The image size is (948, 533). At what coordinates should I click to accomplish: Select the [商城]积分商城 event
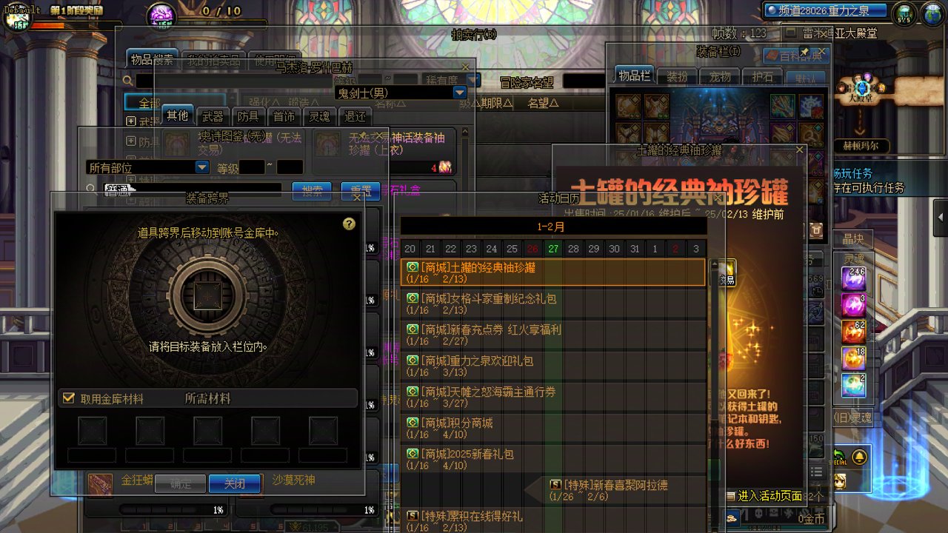click(x=553, y=428)
